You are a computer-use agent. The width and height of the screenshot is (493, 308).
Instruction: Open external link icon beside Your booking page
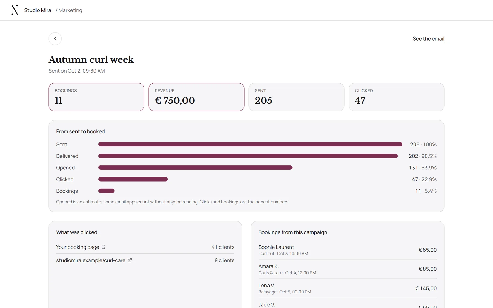(104, 247)
